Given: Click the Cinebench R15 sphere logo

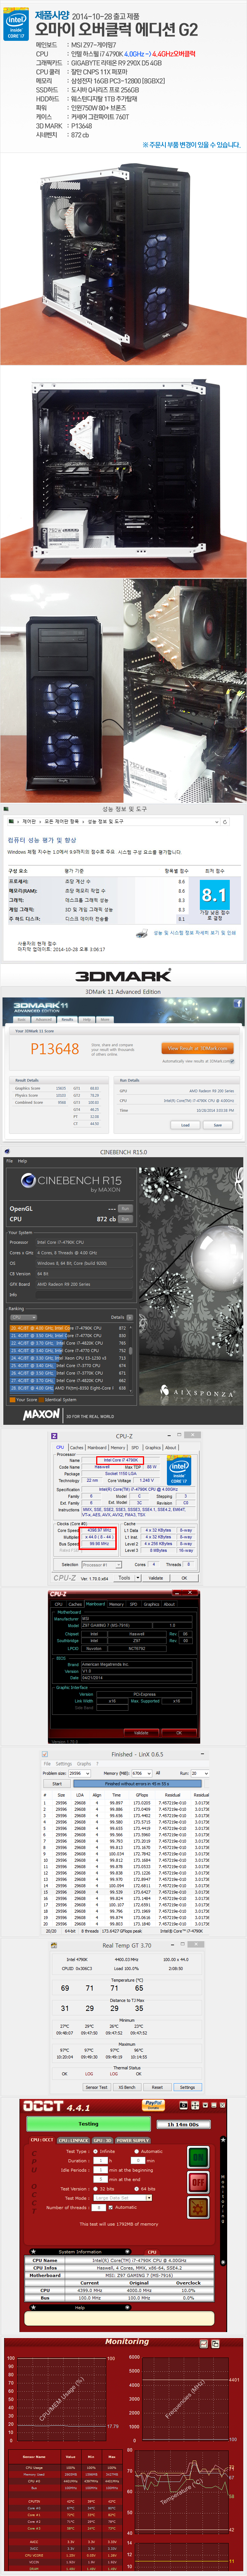Looking at the screenshot, I should tap(28, 1181).
